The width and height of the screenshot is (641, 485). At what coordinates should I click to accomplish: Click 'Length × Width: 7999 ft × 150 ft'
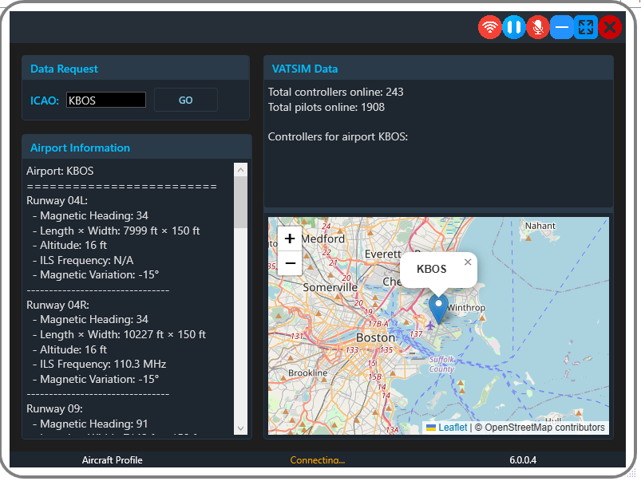point(120,231)
